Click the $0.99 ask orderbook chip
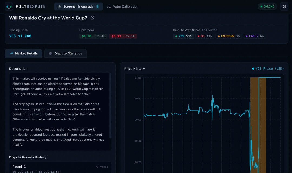Viewport: 292px width, 173px height. (123, 36)
